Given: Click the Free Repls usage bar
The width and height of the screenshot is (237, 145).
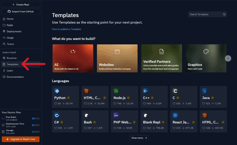Looking at the screenshot, I should click(x=36, y=118).
